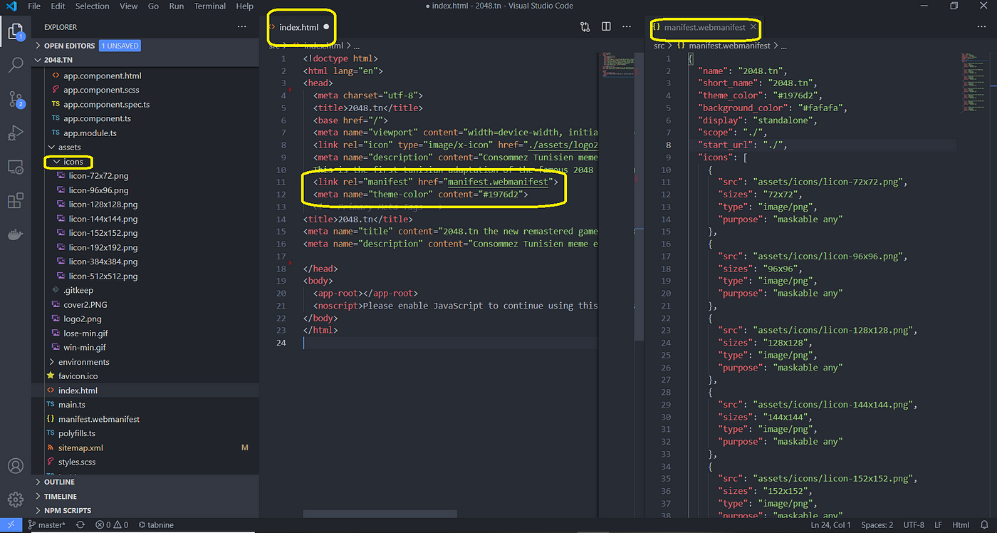Click the remote window status bar icon
Screen dimensions: 997x533
(x=11, y=525)
